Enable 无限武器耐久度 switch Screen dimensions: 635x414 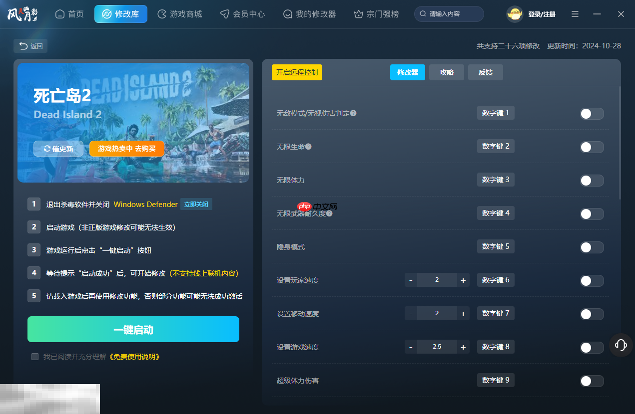pos(592,214)
